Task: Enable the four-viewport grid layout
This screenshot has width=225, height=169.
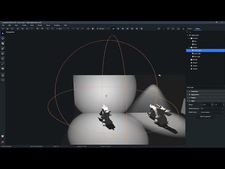Action: click(159, 29)
